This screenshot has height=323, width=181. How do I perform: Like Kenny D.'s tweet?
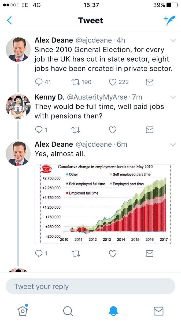pos(113,130)
